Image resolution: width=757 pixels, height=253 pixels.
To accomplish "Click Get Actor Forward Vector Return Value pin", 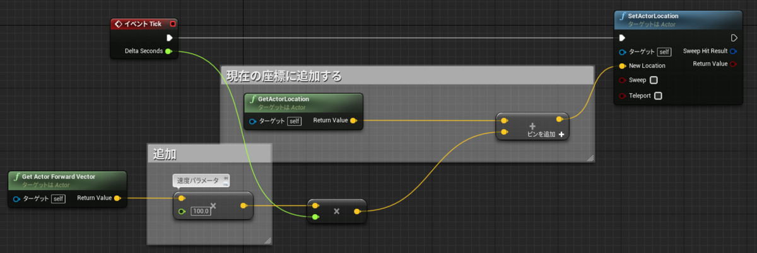I will pos(117,198).
